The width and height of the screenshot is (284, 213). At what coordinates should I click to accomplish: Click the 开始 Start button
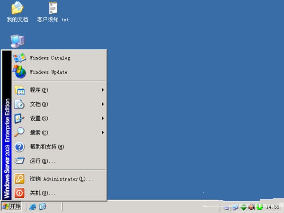coord(11,206)
